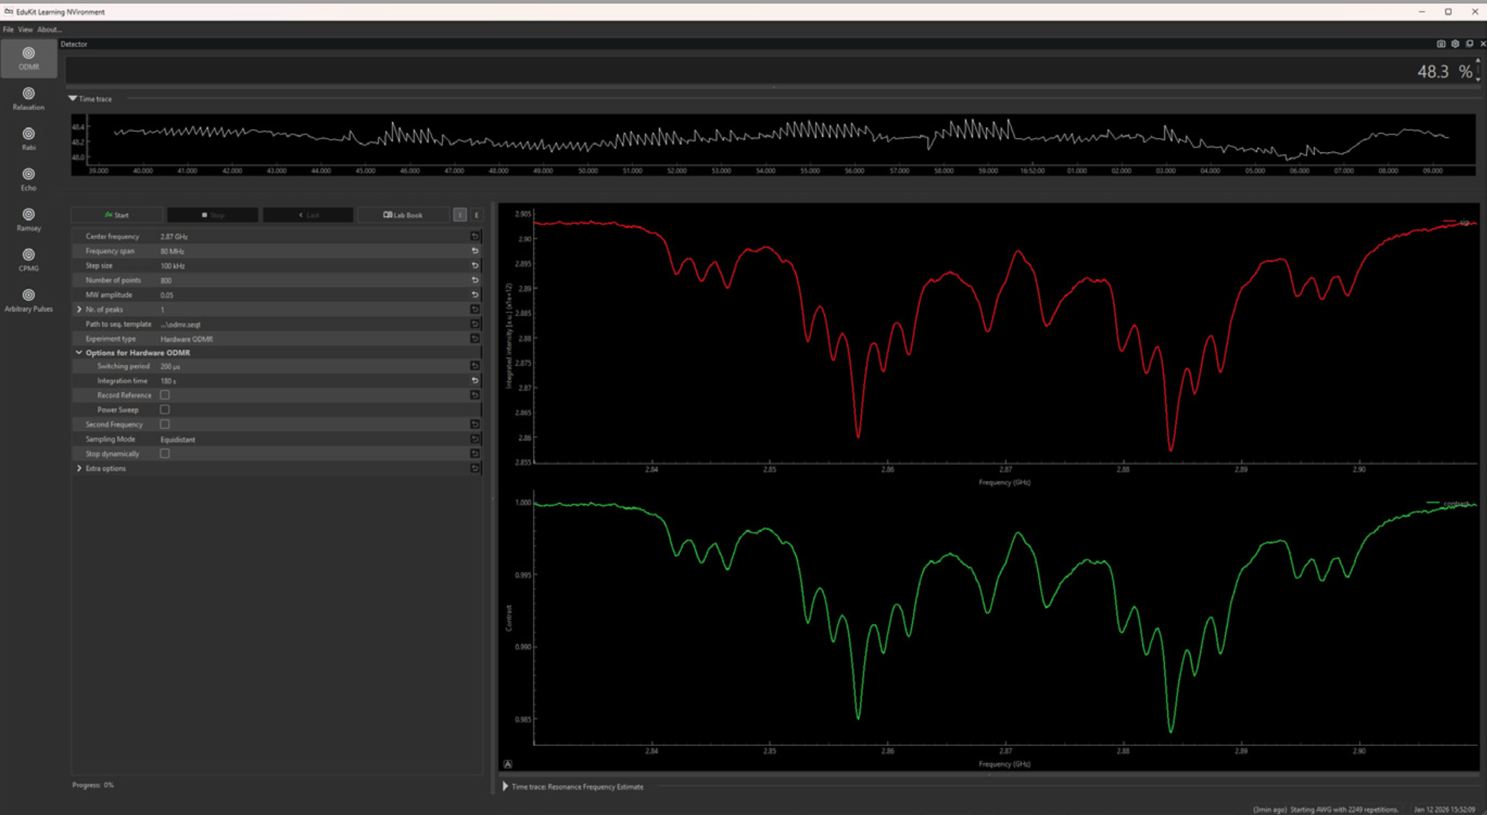Open the Rabi experiment in the sidebar
Screen dimensions: 1487x815
click(x=28, y=138)
